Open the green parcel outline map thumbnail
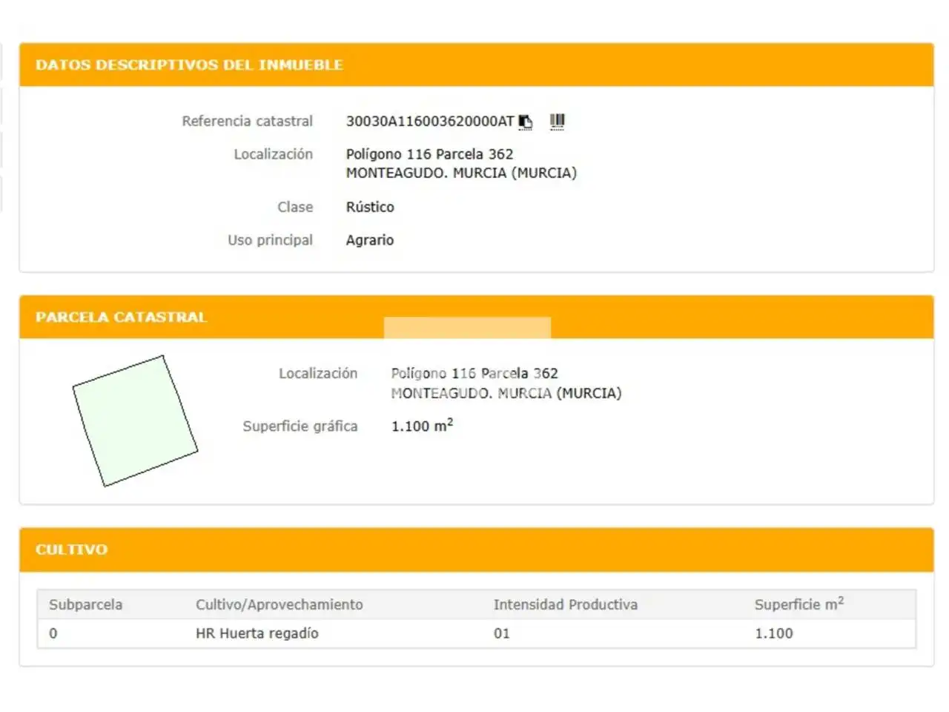The width and height of the screenshot is (949, 712). tap(135, 421)
